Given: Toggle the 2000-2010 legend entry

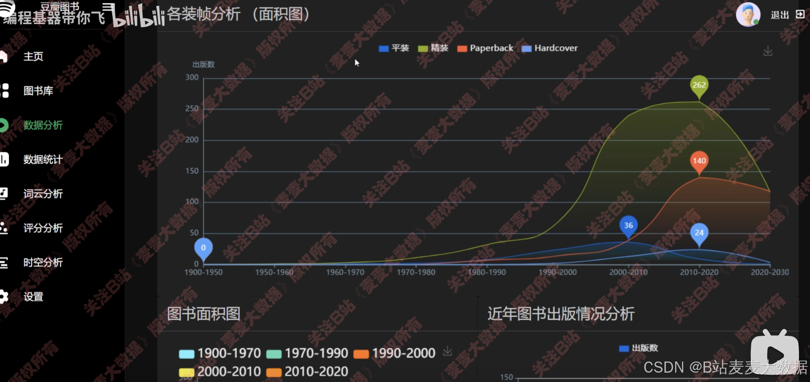Looking at the screenshot, I should coord(220,372).
